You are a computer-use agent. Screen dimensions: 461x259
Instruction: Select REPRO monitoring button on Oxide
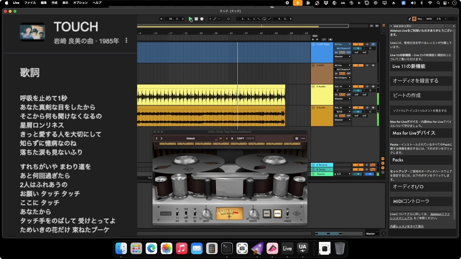277,213
